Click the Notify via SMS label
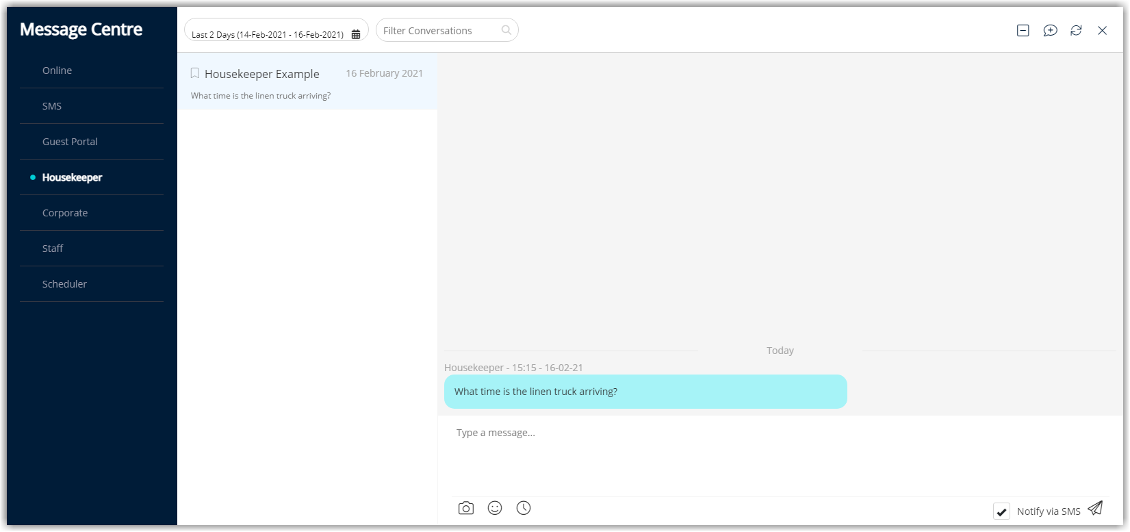Viewport: 1130px width, 532px height. [x=1049, y=511]
